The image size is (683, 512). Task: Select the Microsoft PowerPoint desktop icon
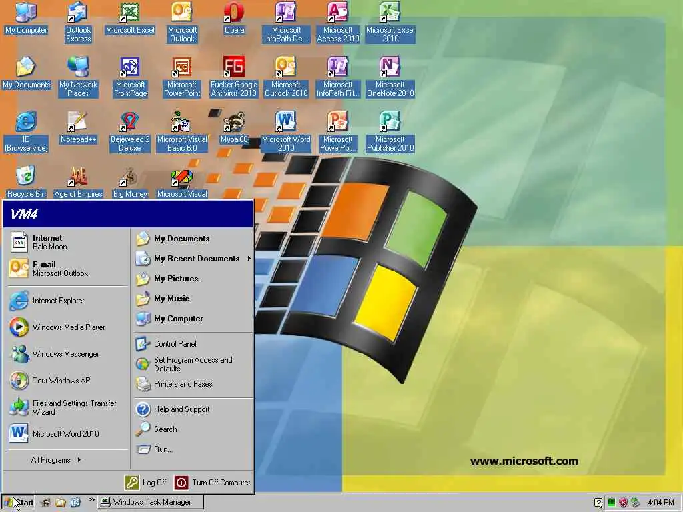182,77
